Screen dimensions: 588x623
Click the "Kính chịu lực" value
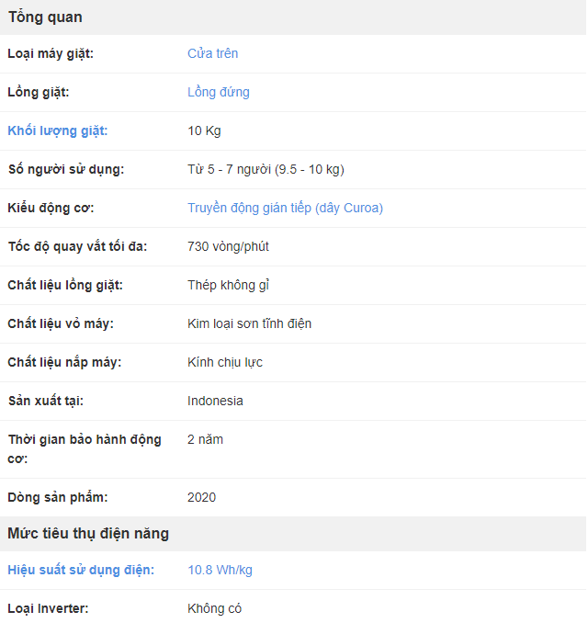pyautogui.click(x=225, y=362)
